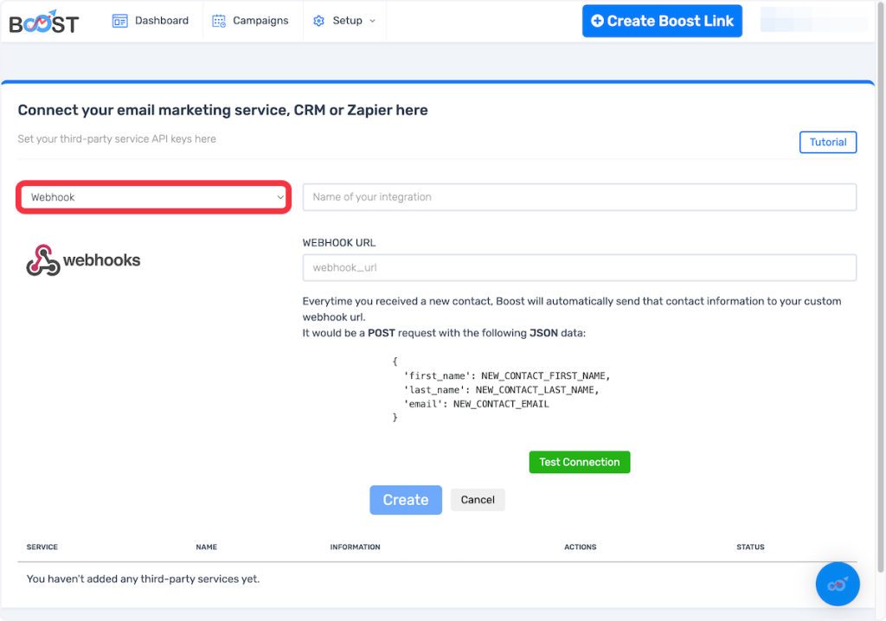Cancel the integration form
Viewport: 886px width, 621px height.
tap(478, 500)
